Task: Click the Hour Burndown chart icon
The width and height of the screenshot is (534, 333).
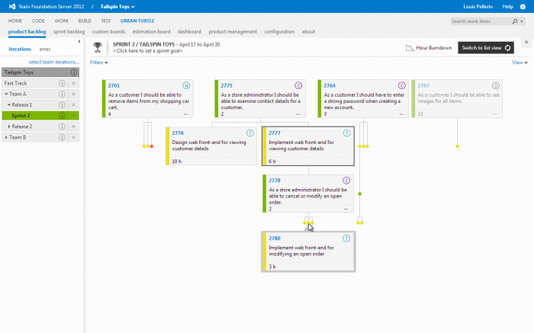Action: point(410,48)
